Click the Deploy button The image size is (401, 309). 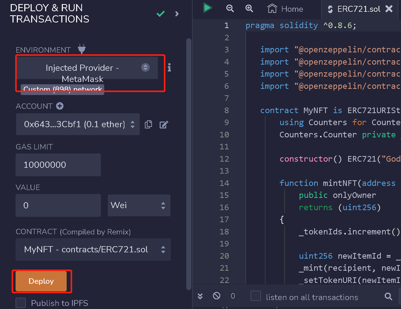(x=41, y=281)
